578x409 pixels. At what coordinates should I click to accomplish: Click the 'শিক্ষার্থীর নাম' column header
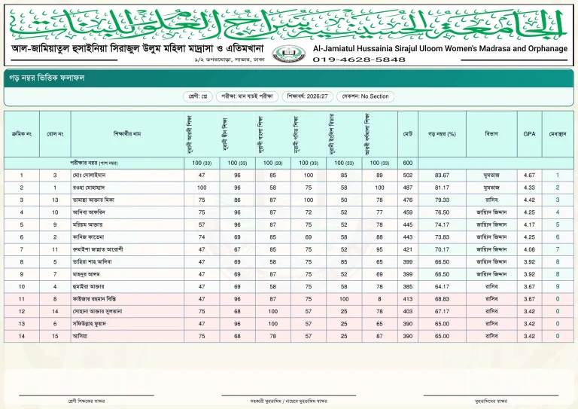point(127,134)
